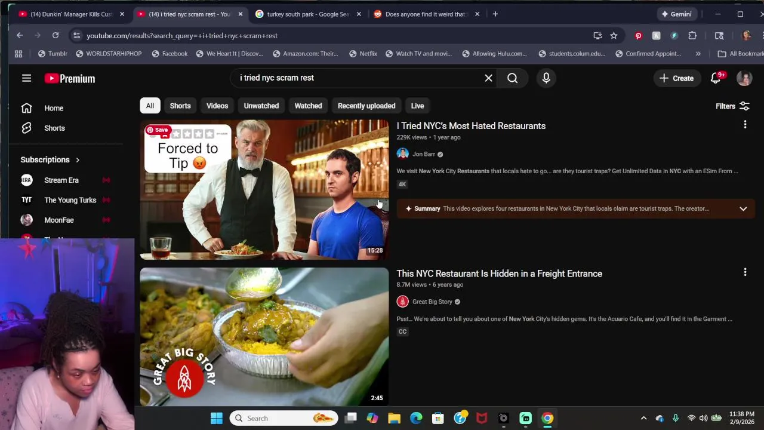Open a new browser tab

[495, 14]
